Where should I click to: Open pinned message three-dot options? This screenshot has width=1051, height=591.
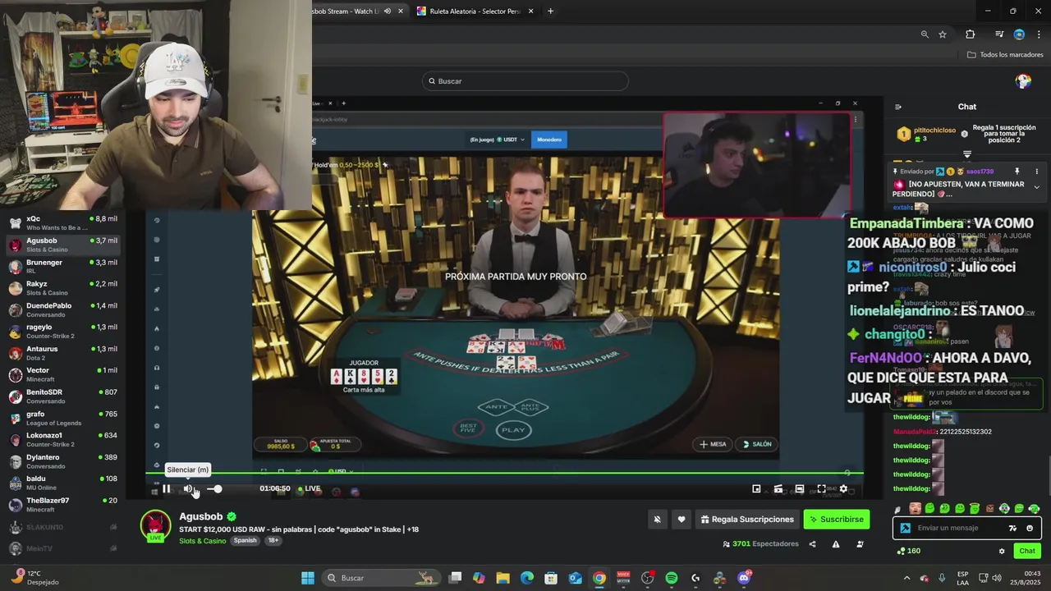pyautogui.click(x=1036, y=172)
